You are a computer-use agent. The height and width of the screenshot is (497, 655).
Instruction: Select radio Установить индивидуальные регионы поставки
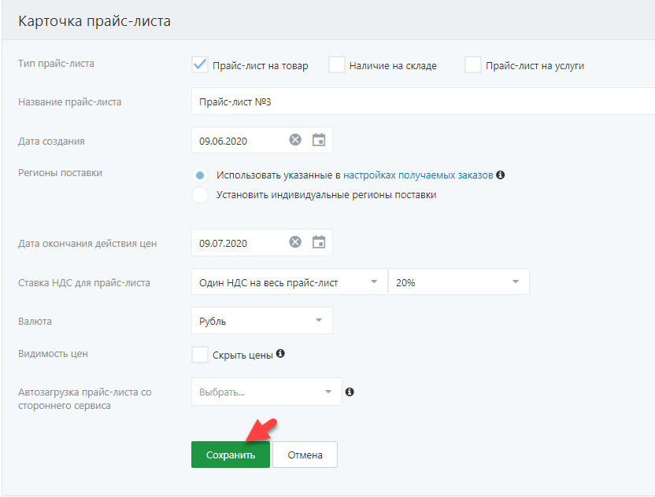pos(200,195)
